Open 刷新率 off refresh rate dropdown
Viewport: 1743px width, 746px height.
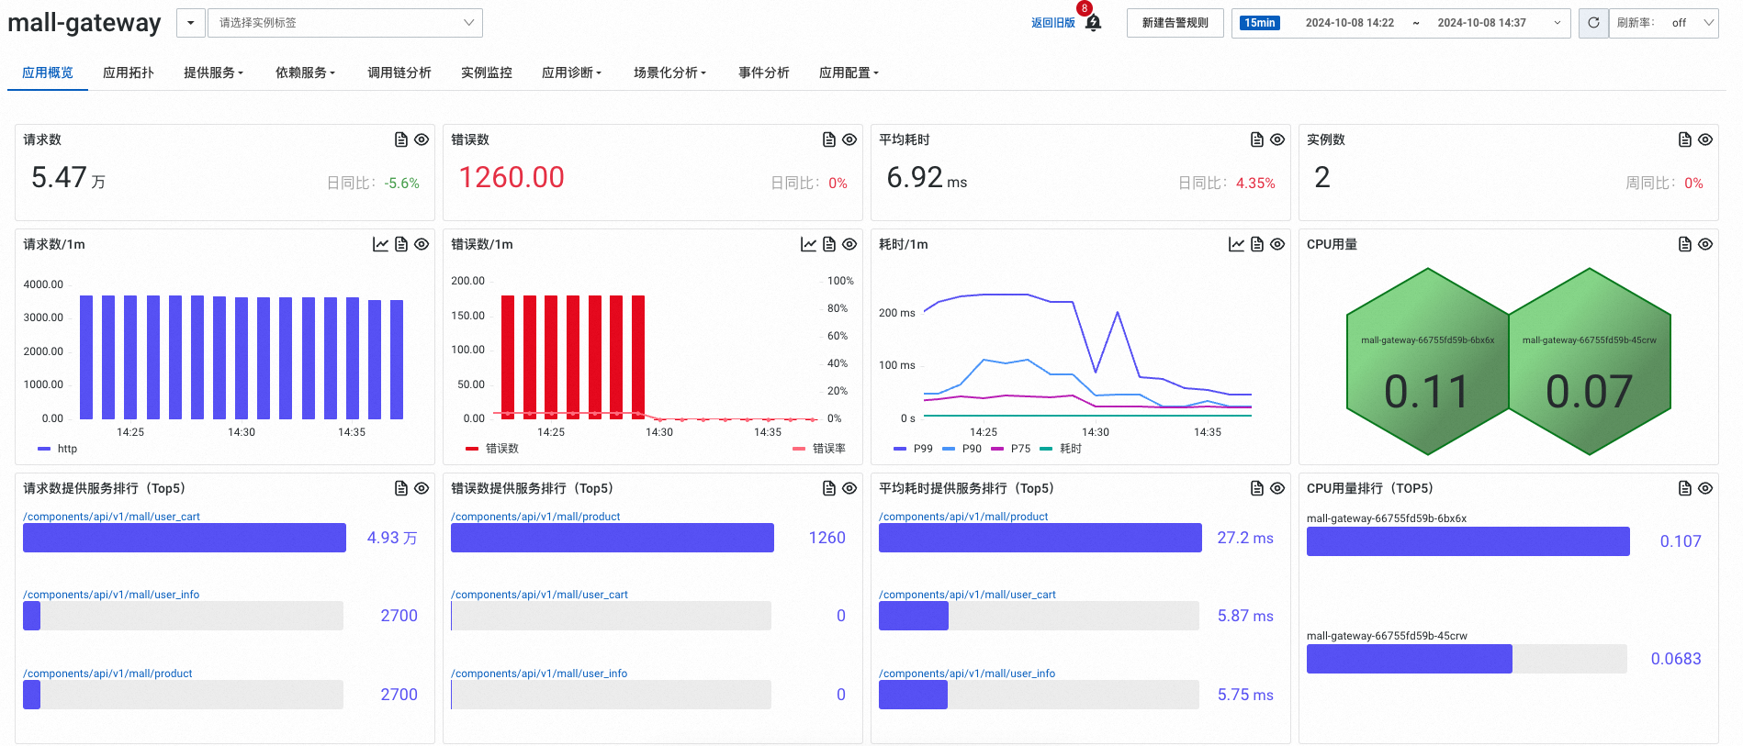[1665, 23]
